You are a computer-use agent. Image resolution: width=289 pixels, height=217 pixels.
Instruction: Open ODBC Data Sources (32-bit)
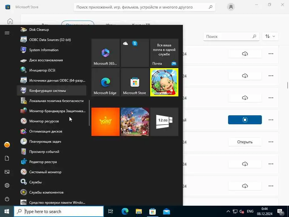52,40
